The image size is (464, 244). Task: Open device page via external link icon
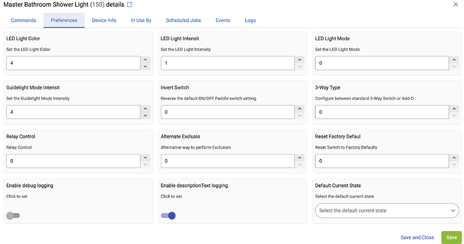tap(130, 5)
